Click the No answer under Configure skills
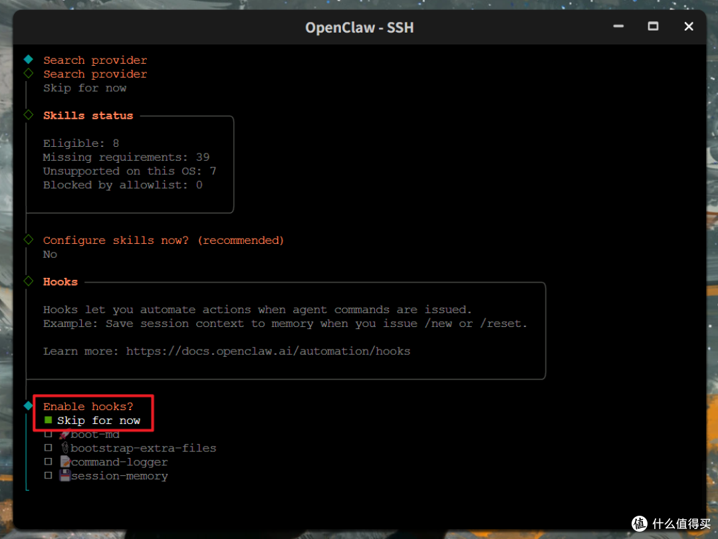 point(50,254)
